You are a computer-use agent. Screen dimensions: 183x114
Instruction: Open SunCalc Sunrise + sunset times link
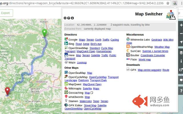click(x=155, y=51)
